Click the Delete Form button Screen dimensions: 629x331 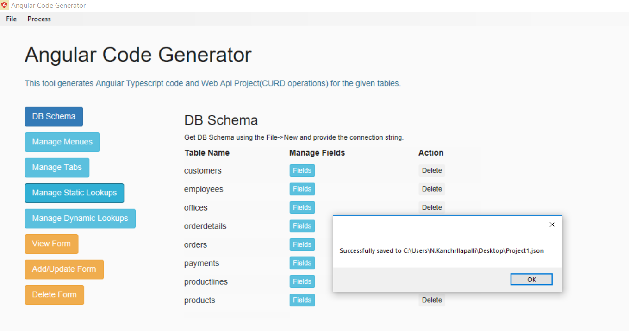[54, 295]
